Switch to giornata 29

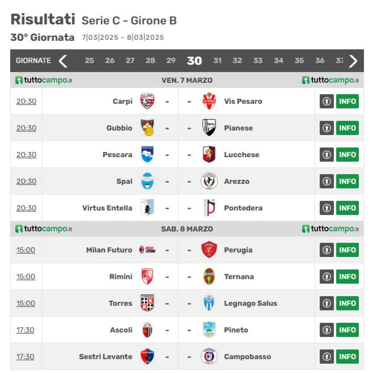point(171,61)
